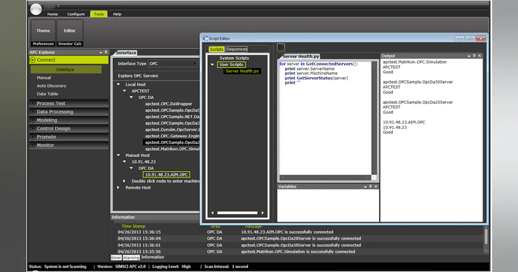
Task: Click the Connect section circle chevron icon
Action: click(33, 60)
